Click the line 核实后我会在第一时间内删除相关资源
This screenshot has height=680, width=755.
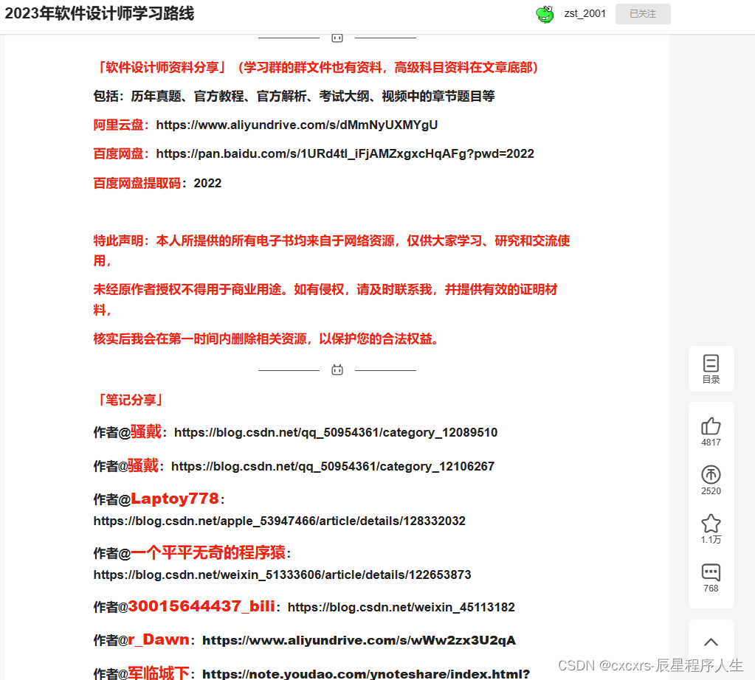[265, 339]
